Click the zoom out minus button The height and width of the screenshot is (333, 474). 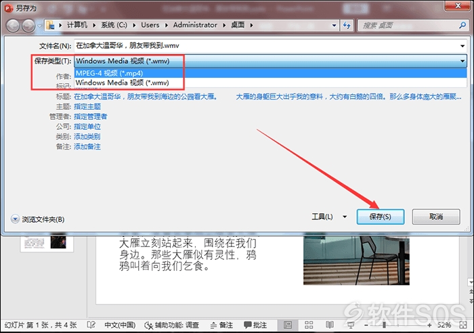click(x=366, y=326)
